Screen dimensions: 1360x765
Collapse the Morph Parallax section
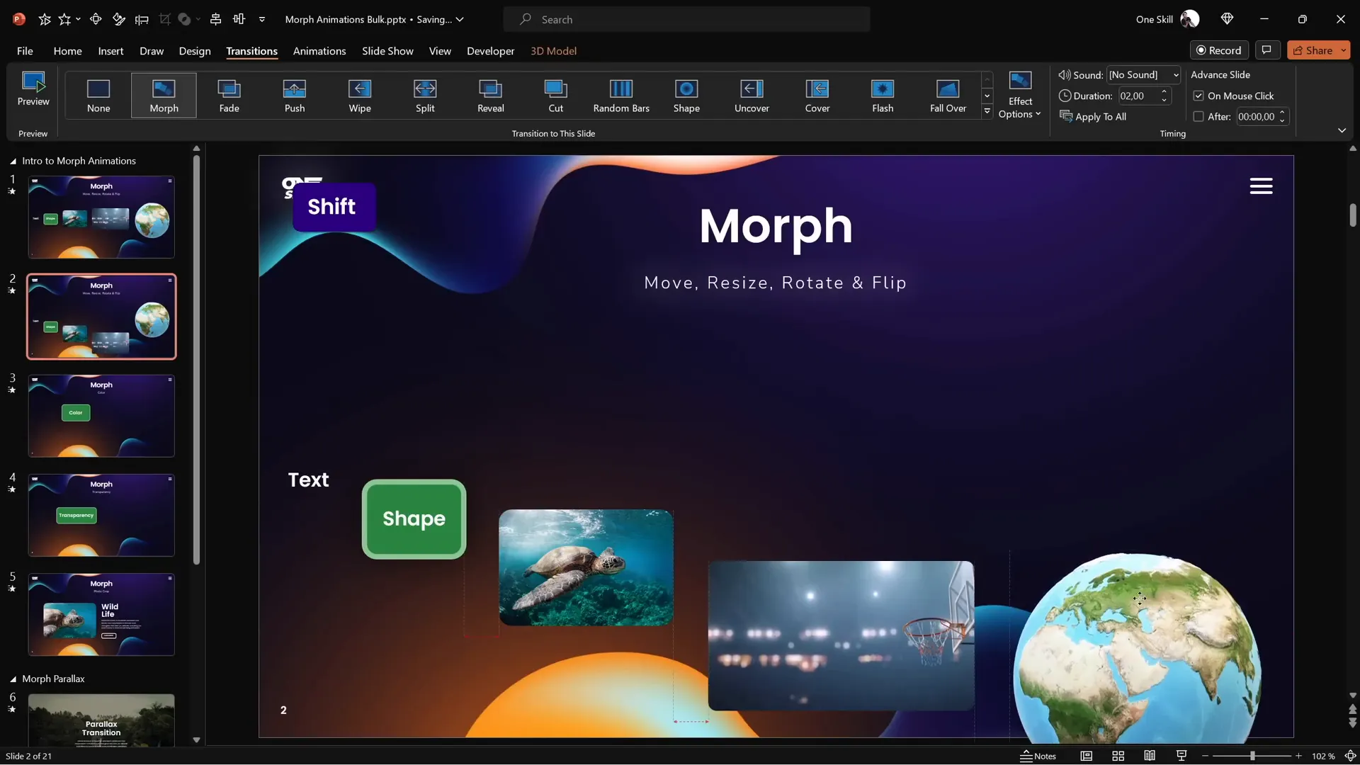(13, 679)
